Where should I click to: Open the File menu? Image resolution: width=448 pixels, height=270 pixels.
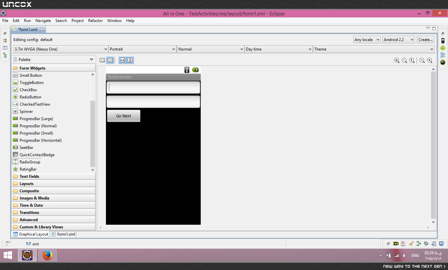tap(5, 21)
